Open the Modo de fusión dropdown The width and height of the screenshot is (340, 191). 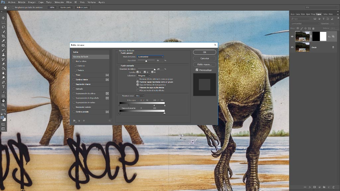pyautogui.click(x=150, y=57)
